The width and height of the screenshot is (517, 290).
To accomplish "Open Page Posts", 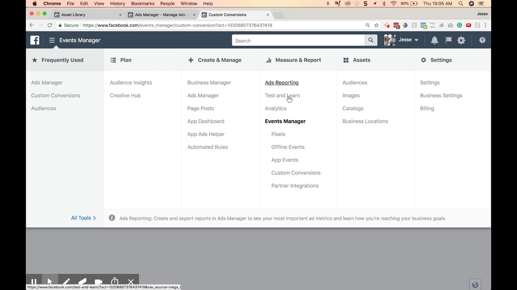I will tap(201, 108).
